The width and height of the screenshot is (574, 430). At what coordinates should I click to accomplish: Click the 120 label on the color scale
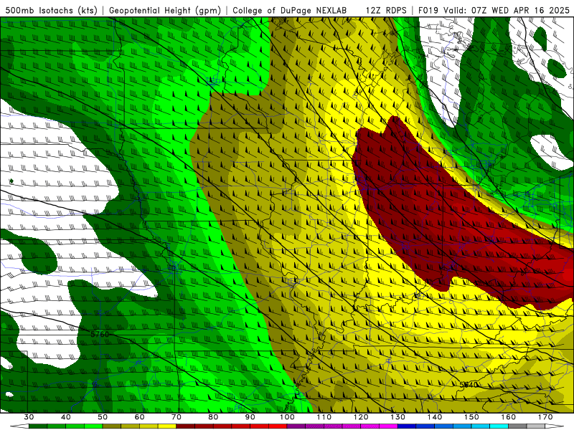click(x=361, y=417)
